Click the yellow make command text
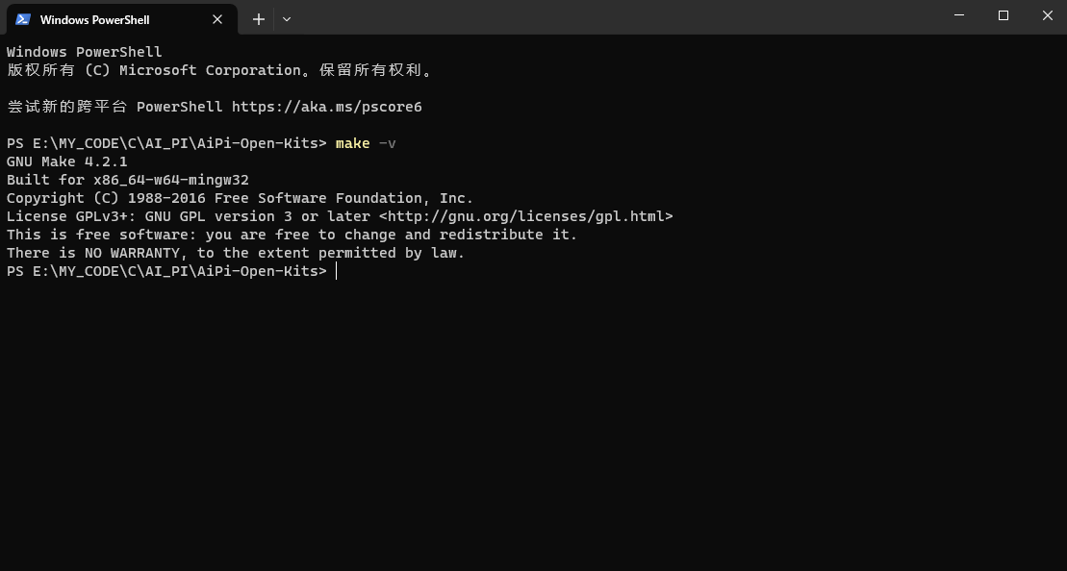 click(352, 143)
